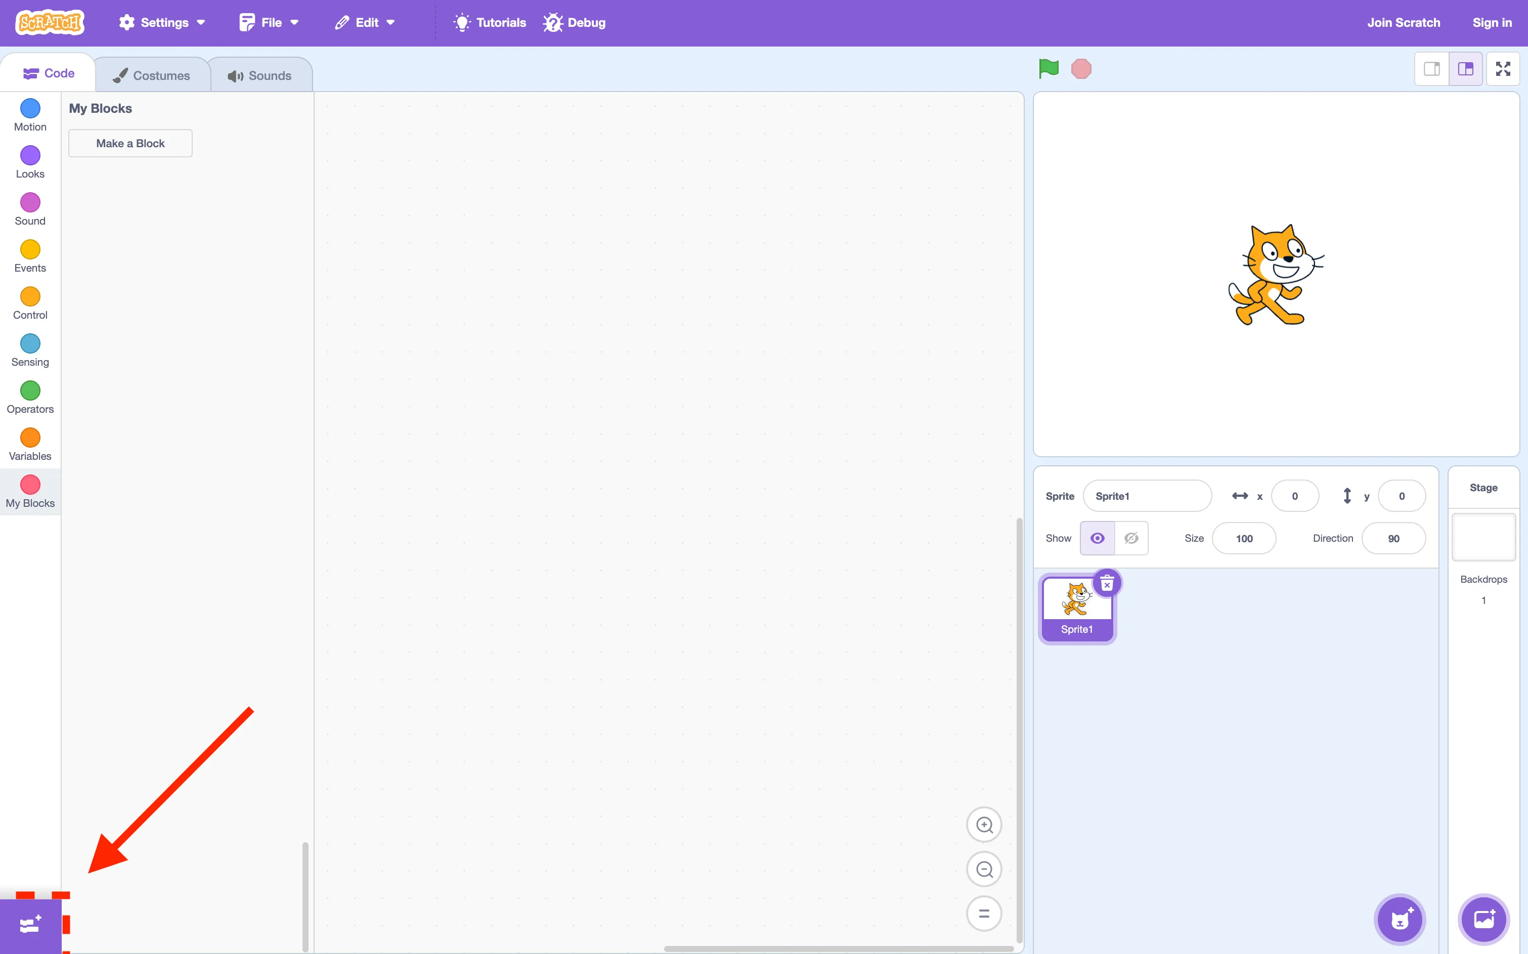Image resolution: width=1528 pixels, height=954 pixels.
Task: Enter full screen stage mode
Action: coord(1503,69)
